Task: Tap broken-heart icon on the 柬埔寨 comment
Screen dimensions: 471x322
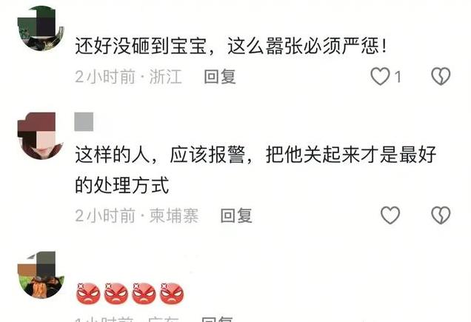Action: pyautogui.click(x=441, y=215)
